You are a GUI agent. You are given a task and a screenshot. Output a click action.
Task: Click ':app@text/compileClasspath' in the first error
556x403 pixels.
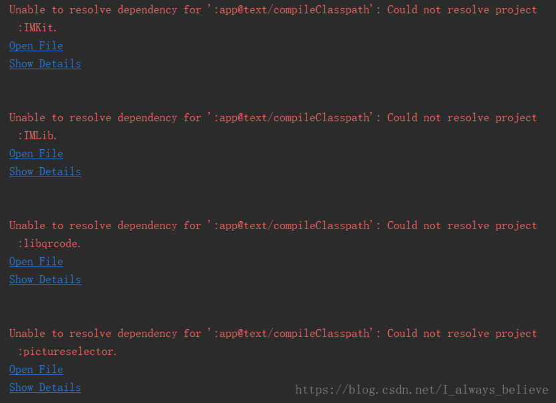click(295, 9)
